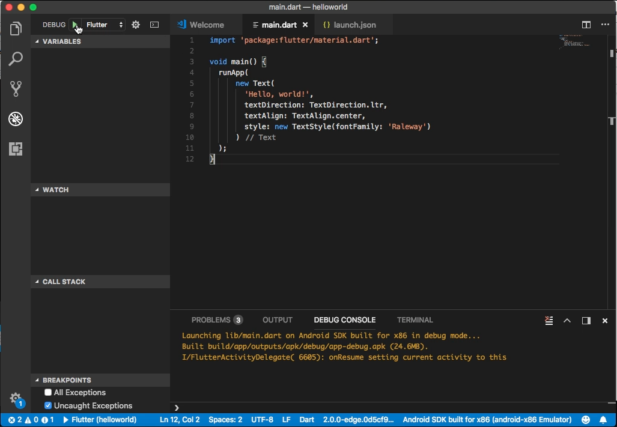
Task: Click the 'Raleway' font string
Action: [x=407, y=127]
